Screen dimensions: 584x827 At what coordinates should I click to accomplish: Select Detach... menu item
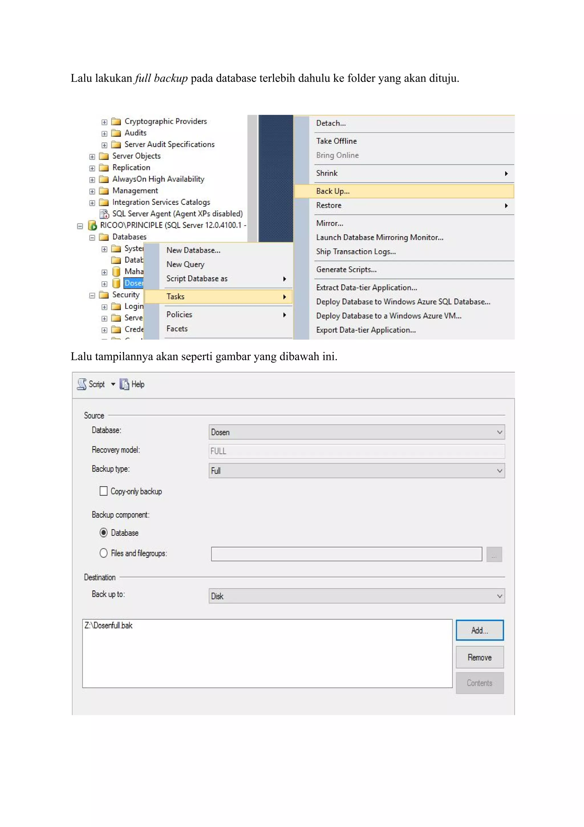click(x=404, y=123)
